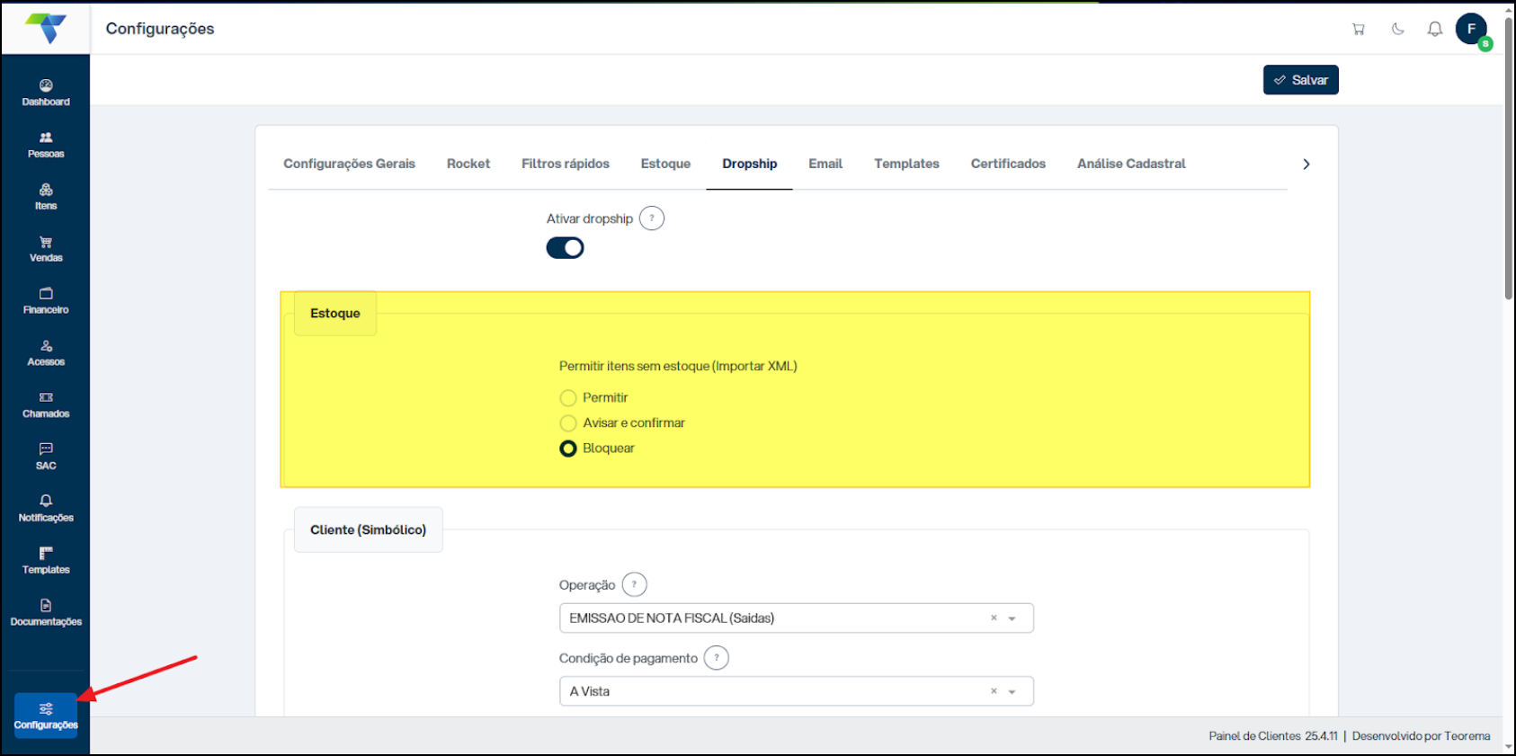The height and width of the screenshot is (756, 1516).
Task: Switch to Filtros rápidos tab
Action: [x=566, y=164]
